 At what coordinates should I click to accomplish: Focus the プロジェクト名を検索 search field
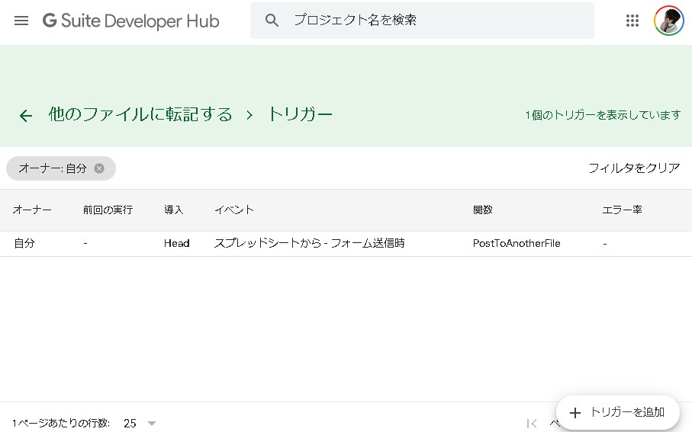tap(435, 21)
